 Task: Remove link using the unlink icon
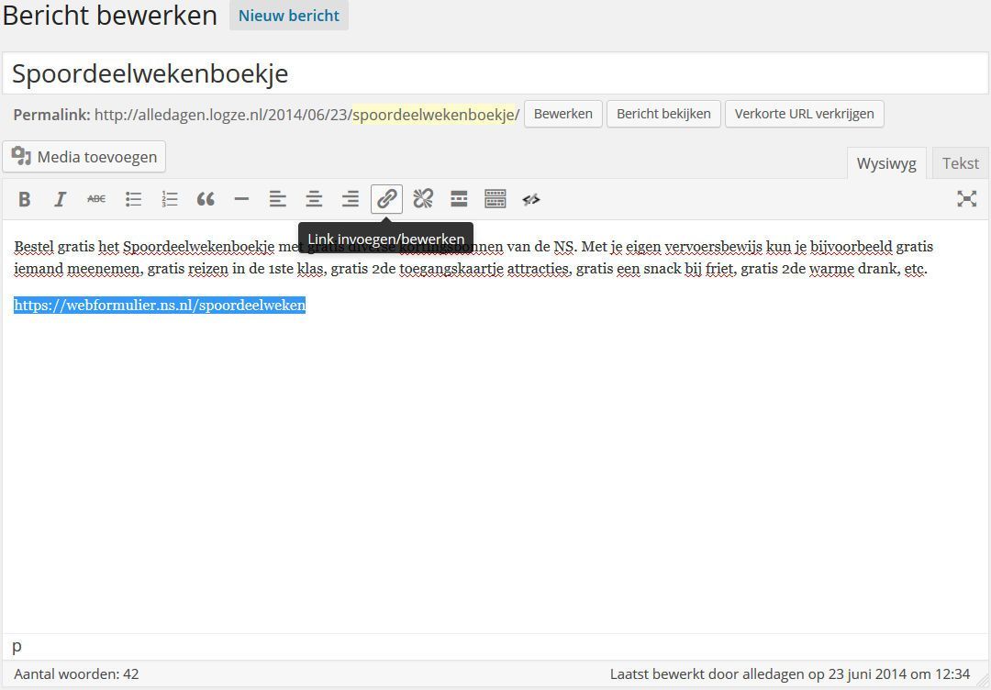(423, 199)
